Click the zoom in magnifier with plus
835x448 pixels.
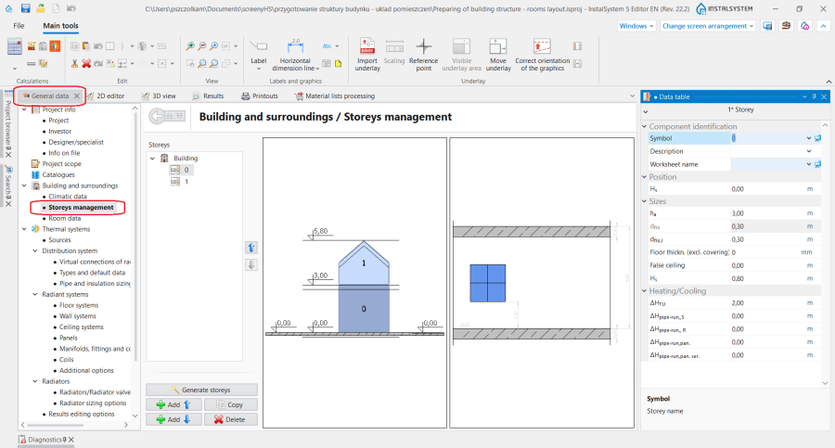coord(189,46)
